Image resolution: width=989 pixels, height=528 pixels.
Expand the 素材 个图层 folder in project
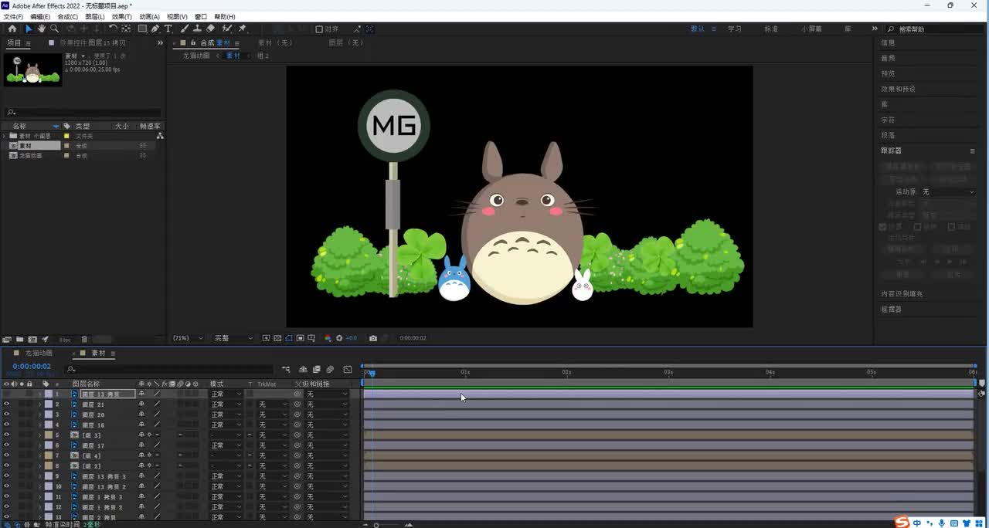coord(5,136)
